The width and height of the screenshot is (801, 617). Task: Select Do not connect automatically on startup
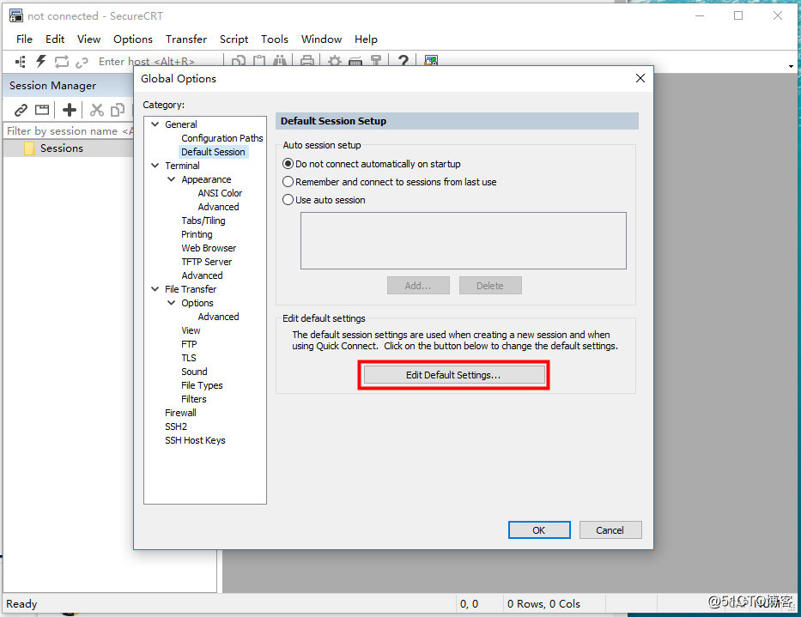click(x=288, y=164)
